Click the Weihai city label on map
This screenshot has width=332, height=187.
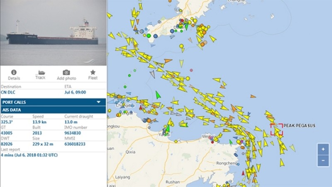point(208,136)
